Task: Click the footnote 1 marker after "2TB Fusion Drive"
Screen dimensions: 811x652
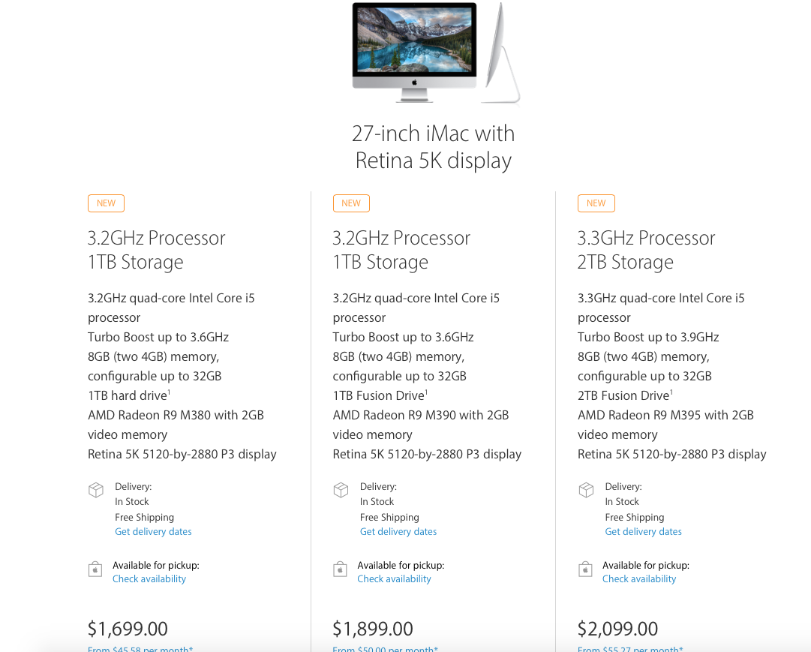Action: point(671,392)
